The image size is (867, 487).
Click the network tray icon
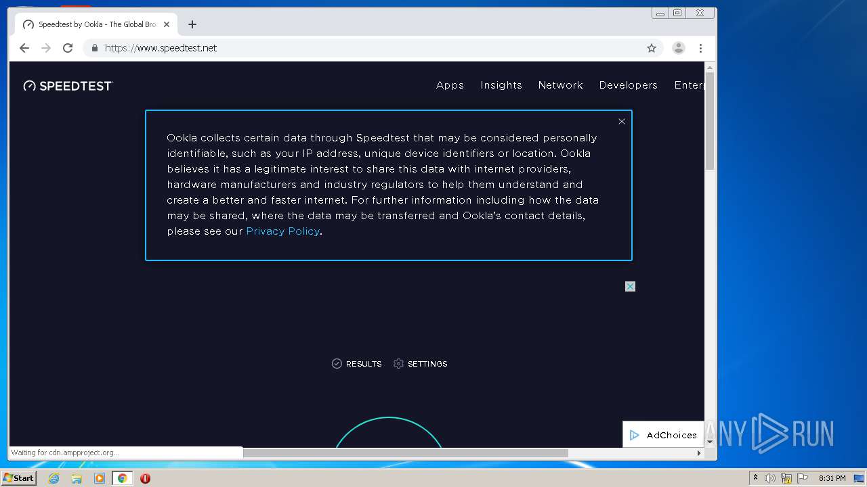786,478
